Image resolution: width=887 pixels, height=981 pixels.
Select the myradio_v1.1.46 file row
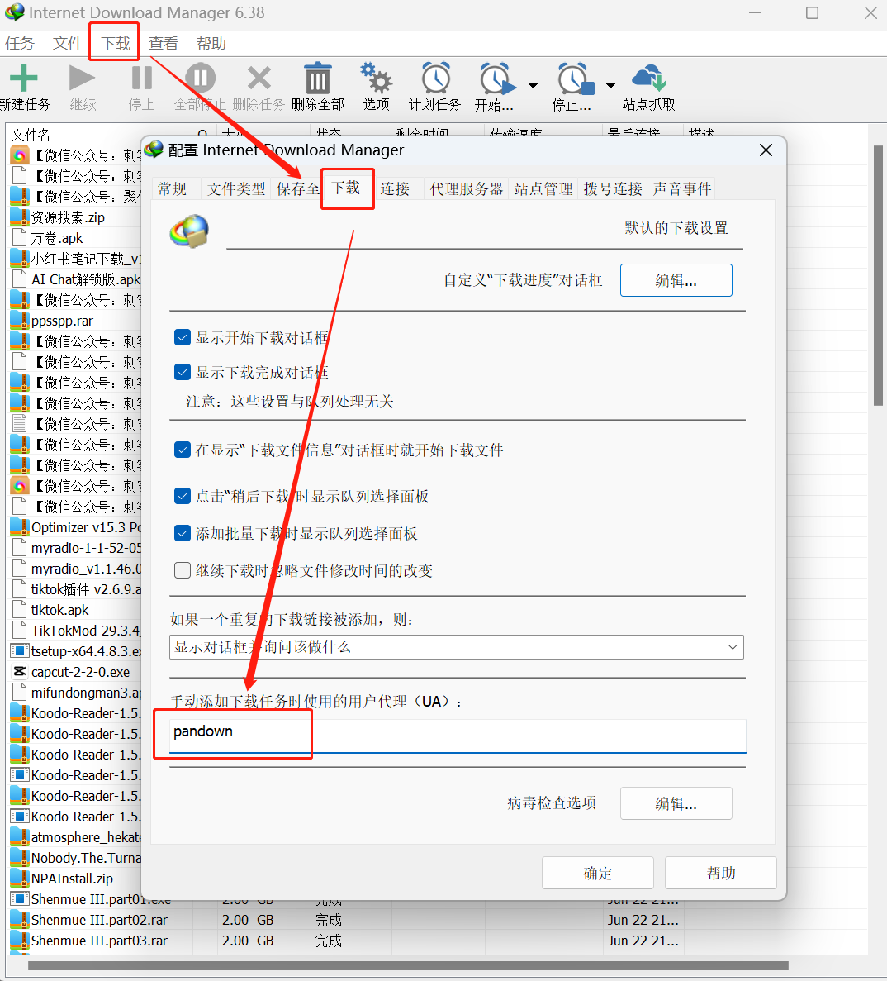[75, 568]
